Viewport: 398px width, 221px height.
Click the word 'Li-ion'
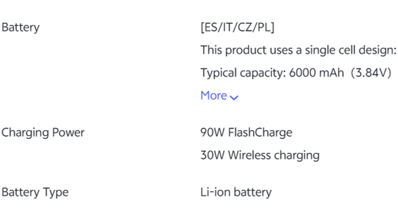(x=215, y=192)
